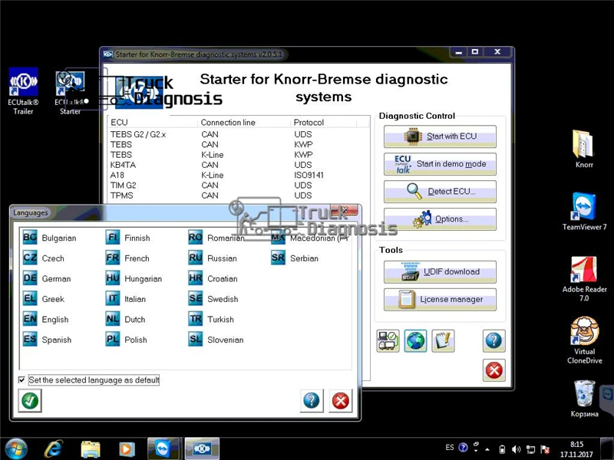Click Protocol column header
The width and height of the screenshot is (614, 460).
tap(324, 123)
